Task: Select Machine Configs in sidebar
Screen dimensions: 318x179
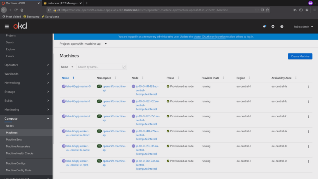Action: tap(16, 163)
